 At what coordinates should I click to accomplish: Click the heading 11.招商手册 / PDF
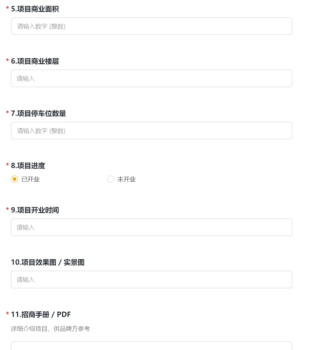click(41, 315)
